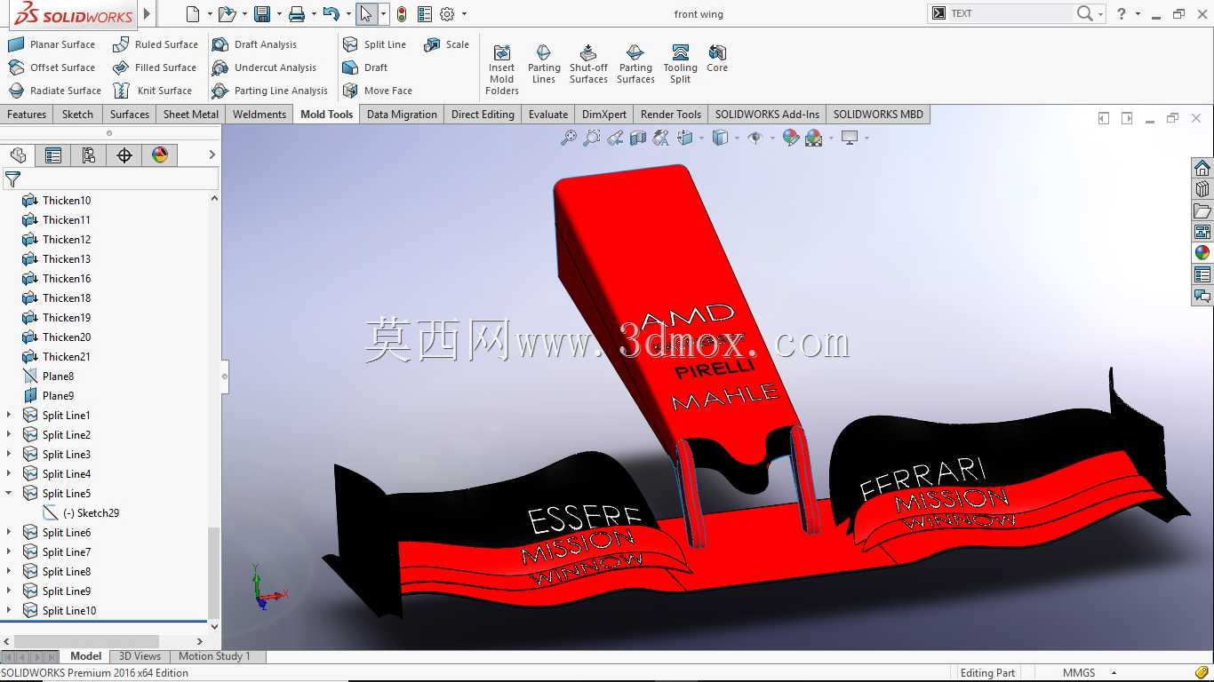
Task: Select the Core tool
Action: click(x=717, y=59)
